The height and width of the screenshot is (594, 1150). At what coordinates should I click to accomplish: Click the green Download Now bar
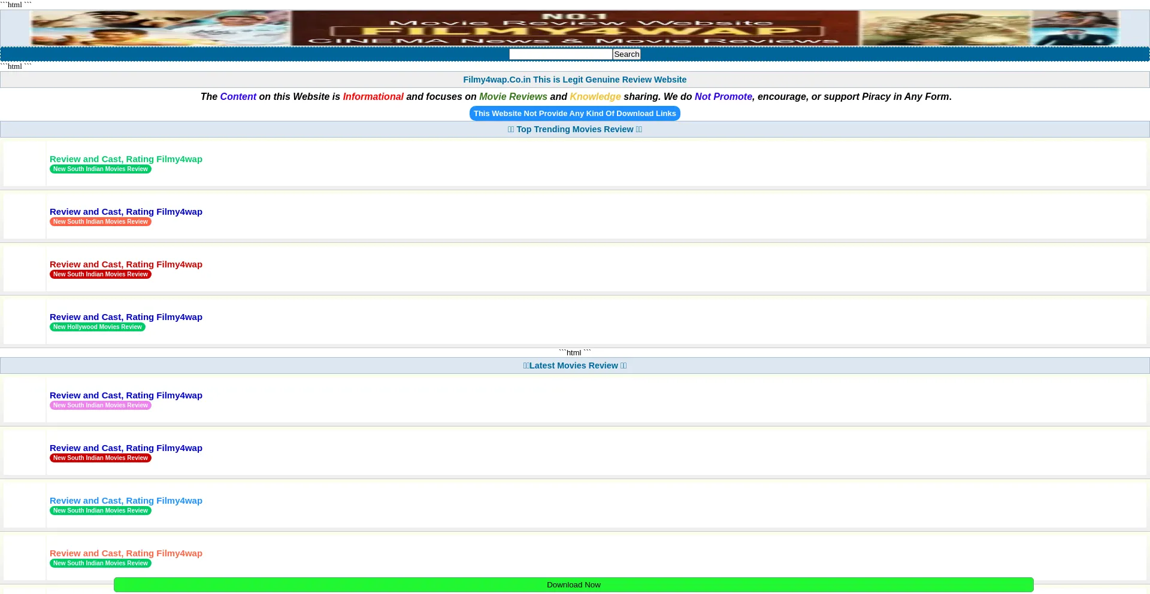(573, 585)
